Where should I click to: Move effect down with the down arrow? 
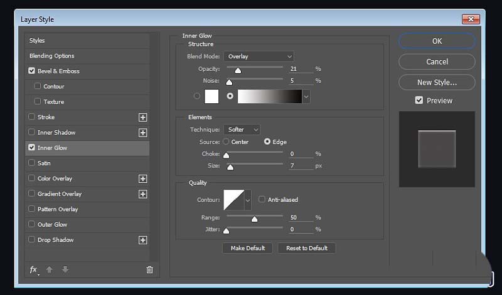65,270
